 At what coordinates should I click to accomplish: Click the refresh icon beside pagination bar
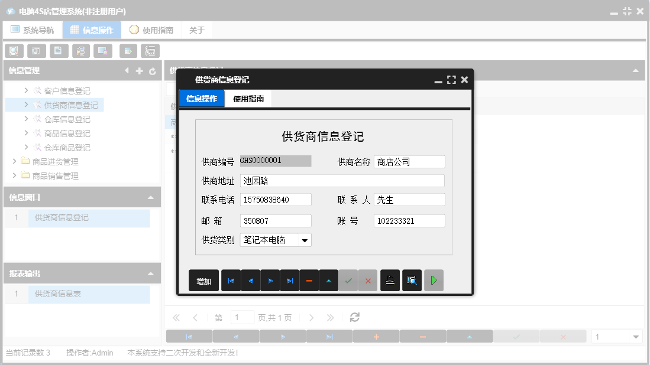pos(354,317)
